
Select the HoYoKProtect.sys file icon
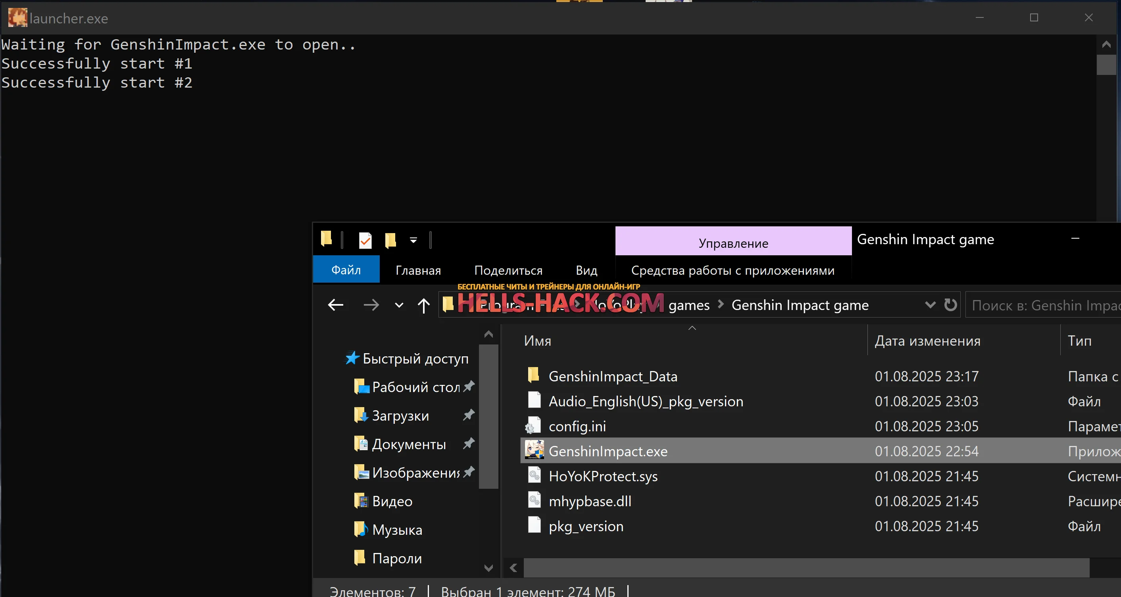pos(534,475)
